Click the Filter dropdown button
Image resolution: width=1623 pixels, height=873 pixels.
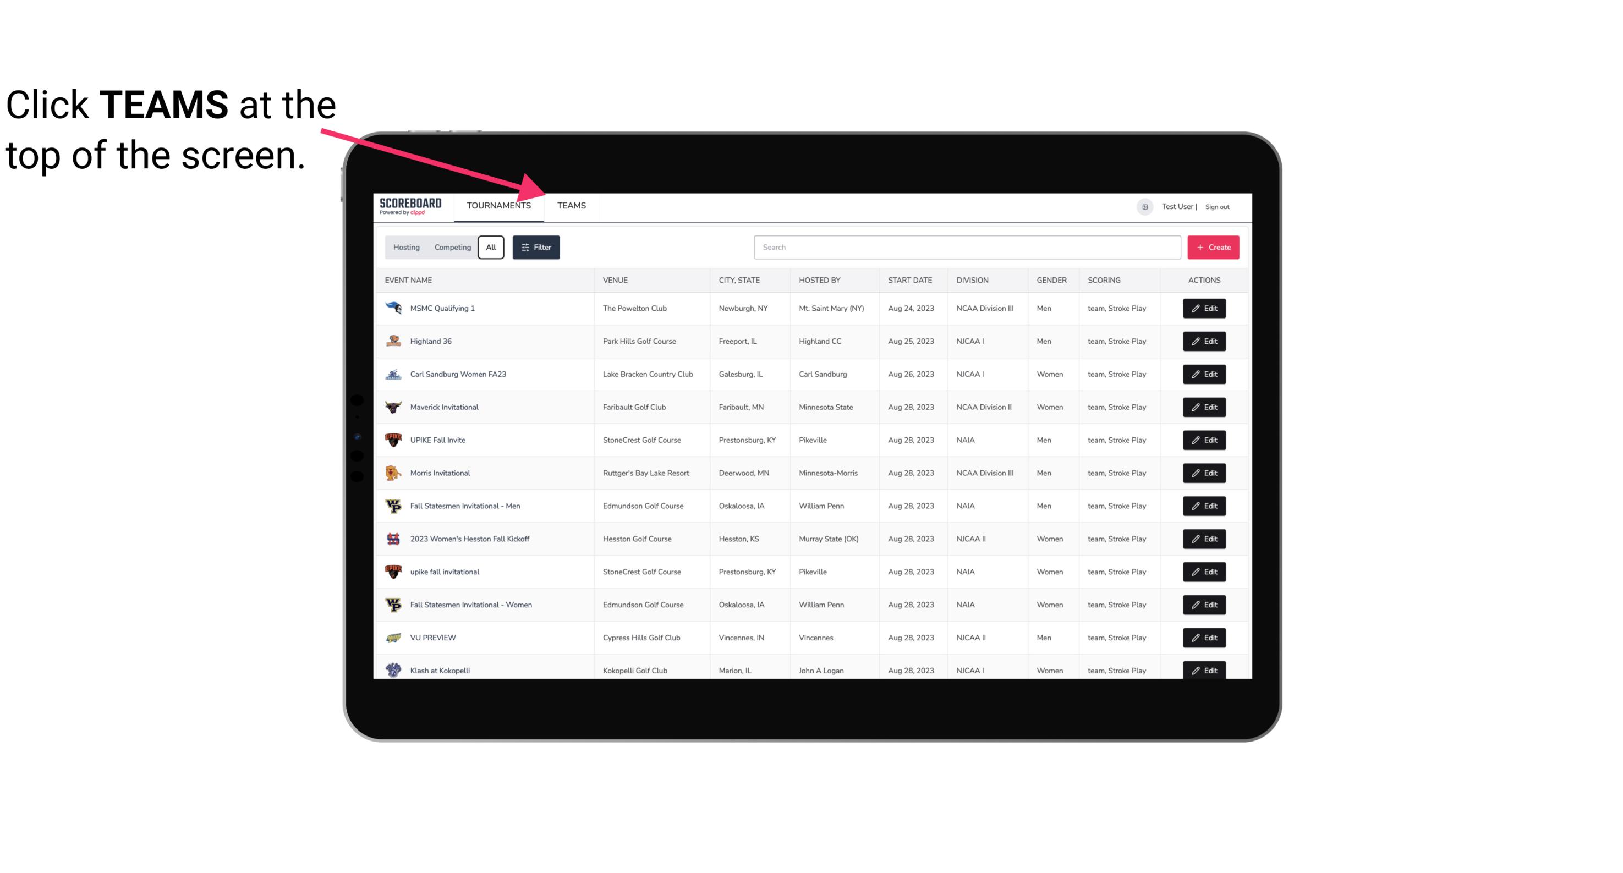tap(535, 248)
